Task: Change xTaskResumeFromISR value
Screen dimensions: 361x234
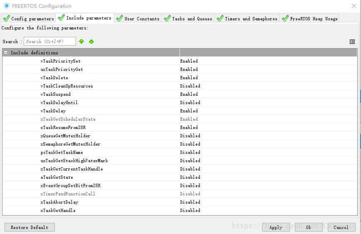Action: pyautogui.click(x=268, y=127)
